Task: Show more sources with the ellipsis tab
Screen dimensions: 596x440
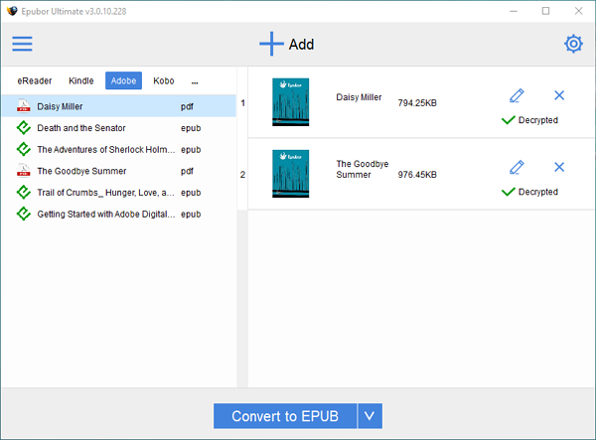Action: (195, 81)
